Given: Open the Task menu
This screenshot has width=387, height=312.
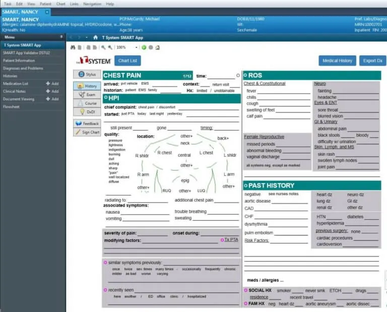Looking at the screenshot, I should (8, 4).
